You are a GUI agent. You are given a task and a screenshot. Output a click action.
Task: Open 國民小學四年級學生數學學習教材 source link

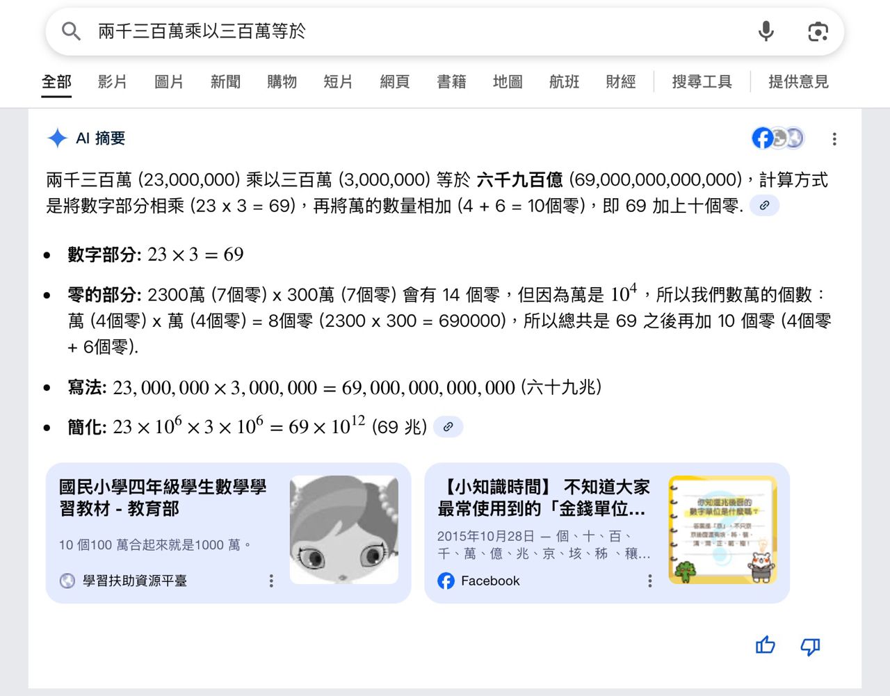point(163,497)
